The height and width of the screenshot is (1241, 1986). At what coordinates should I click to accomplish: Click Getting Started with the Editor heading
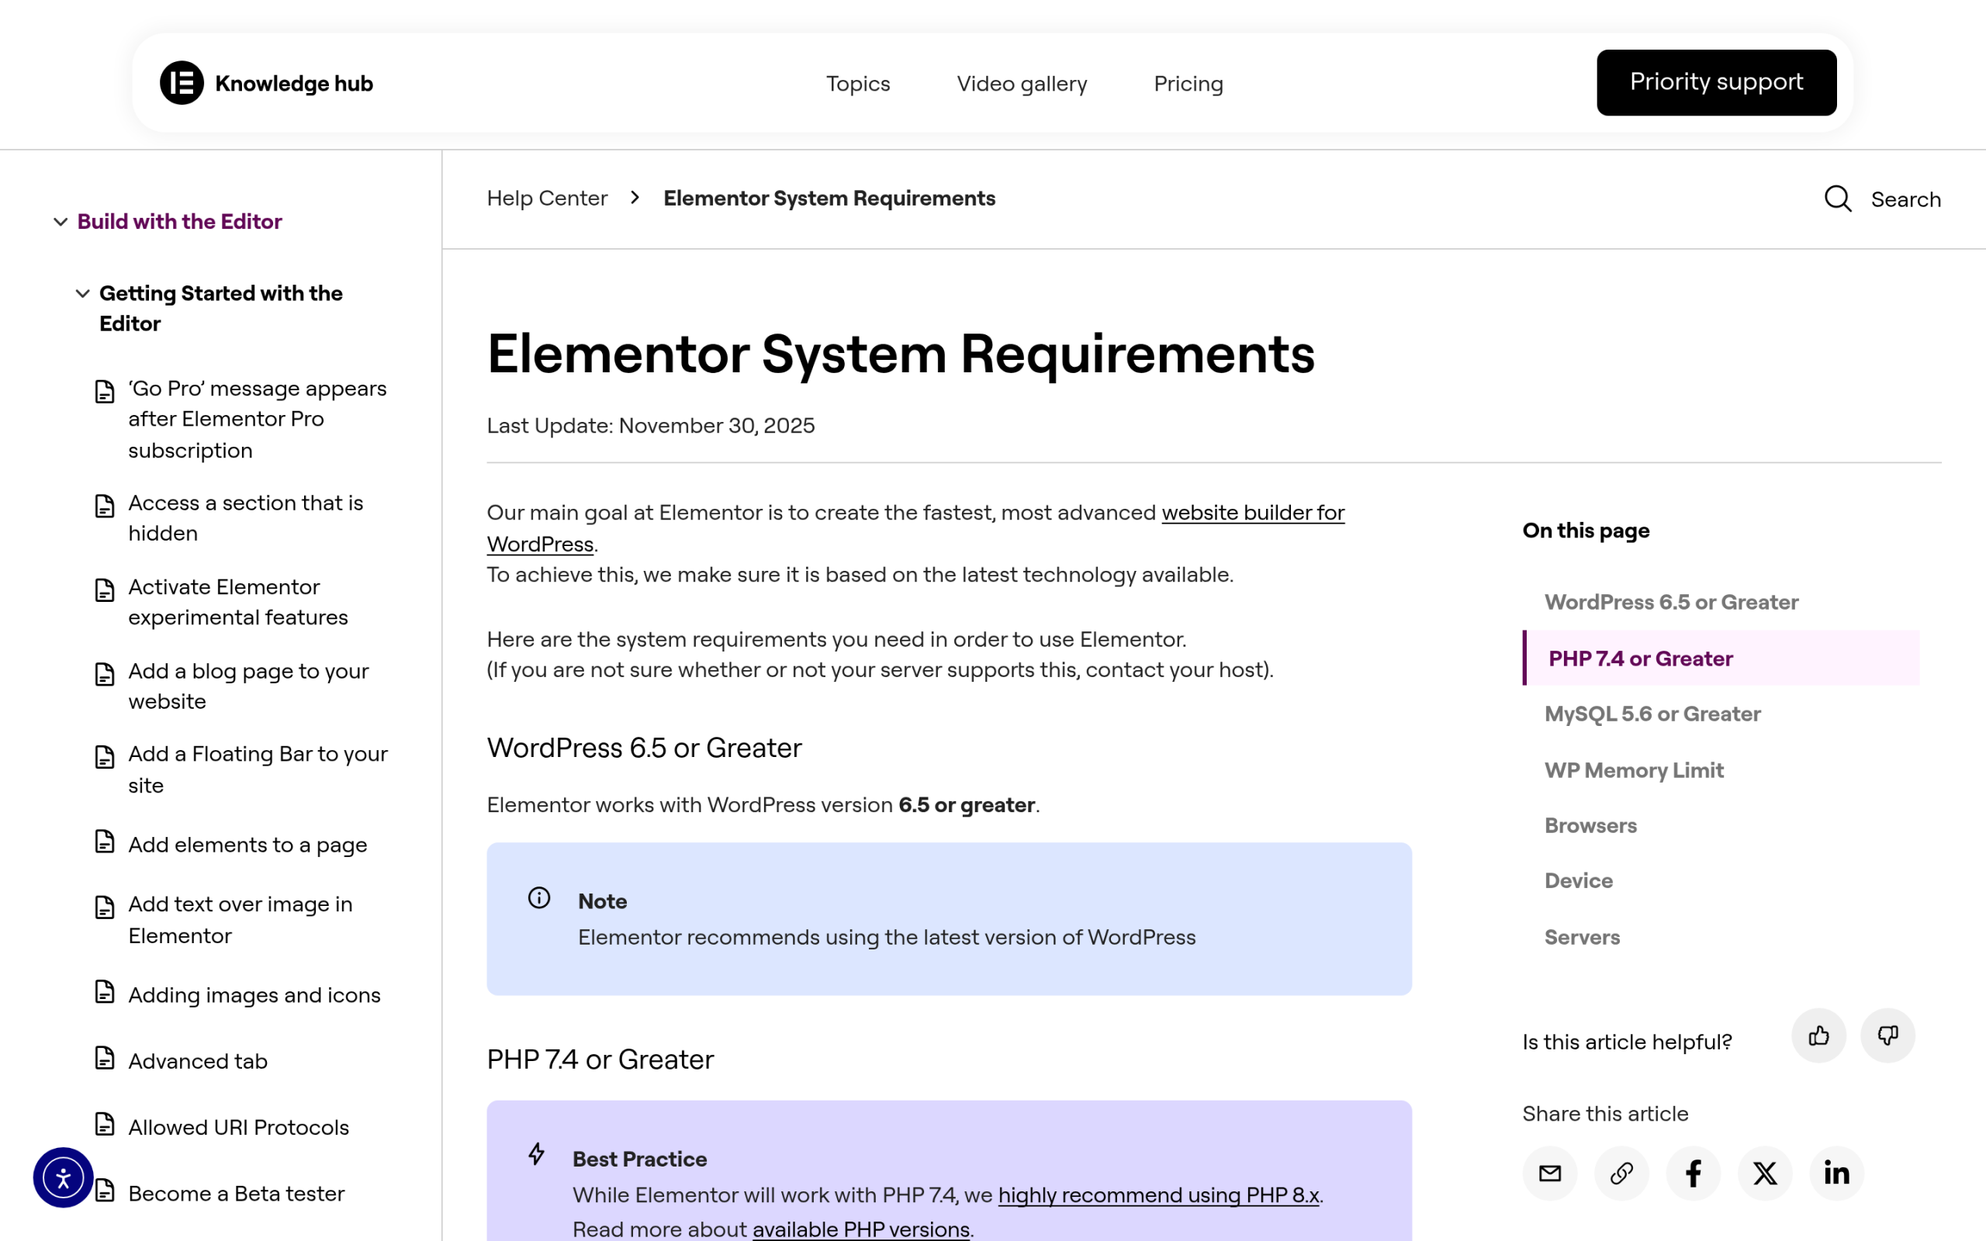click(221, 308)
